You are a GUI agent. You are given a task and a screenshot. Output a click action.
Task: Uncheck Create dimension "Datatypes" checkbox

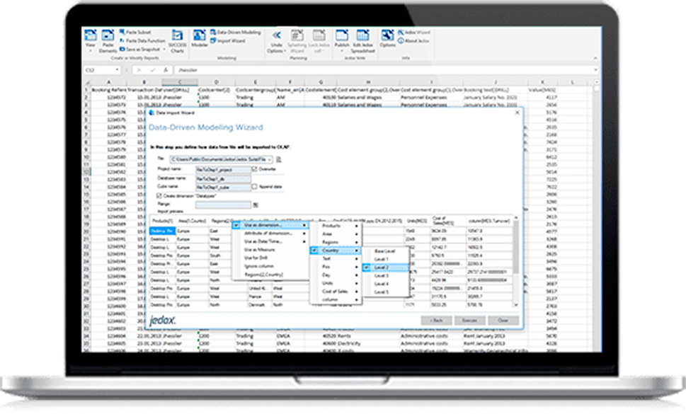point(159,195)
